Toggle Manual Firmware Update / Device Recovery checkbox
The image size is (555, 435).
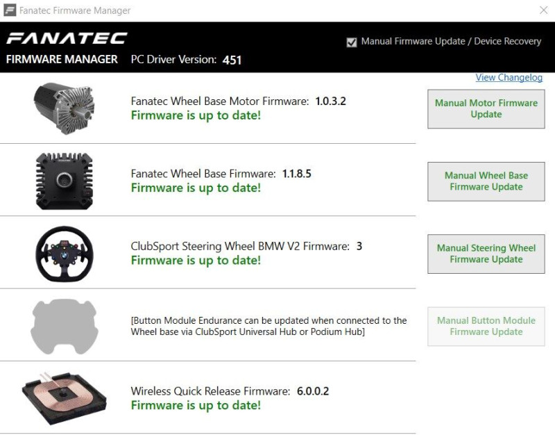pos(352,42)
